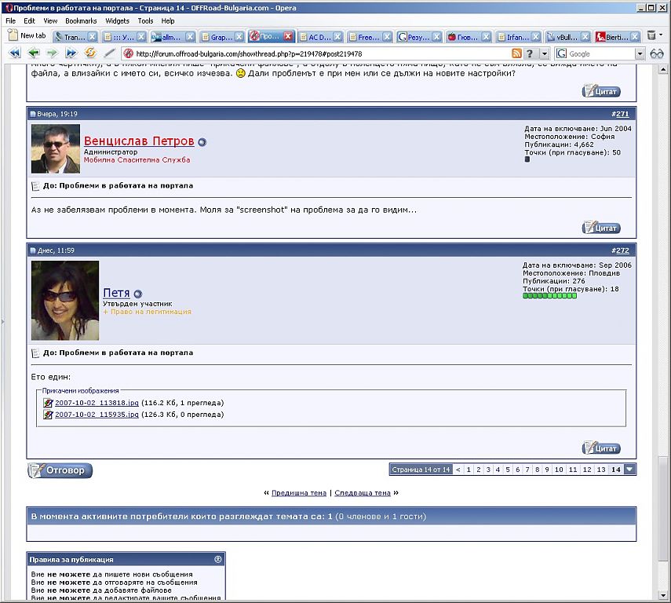Open the Bookmarks menu
671x603 pixels.
click(80, 20)
